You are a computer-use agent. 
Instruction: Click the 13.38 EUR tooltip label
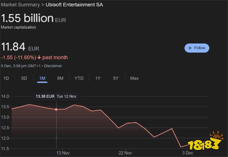click(x=45, y=96)
